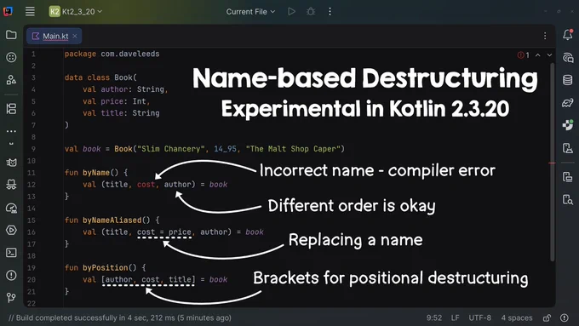Open the UTF-8 encoding selector

click(479, 317)
